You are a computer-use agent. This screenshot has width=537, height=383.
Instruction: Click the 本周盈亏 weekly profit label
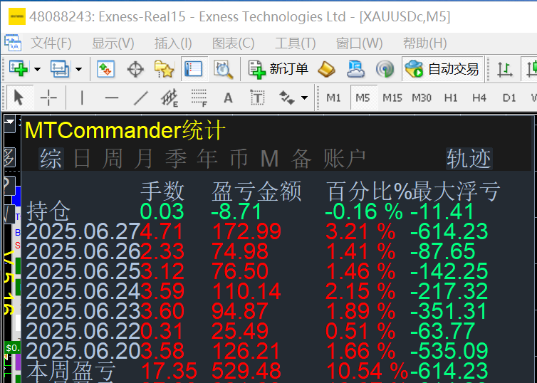tap(71, 372)
